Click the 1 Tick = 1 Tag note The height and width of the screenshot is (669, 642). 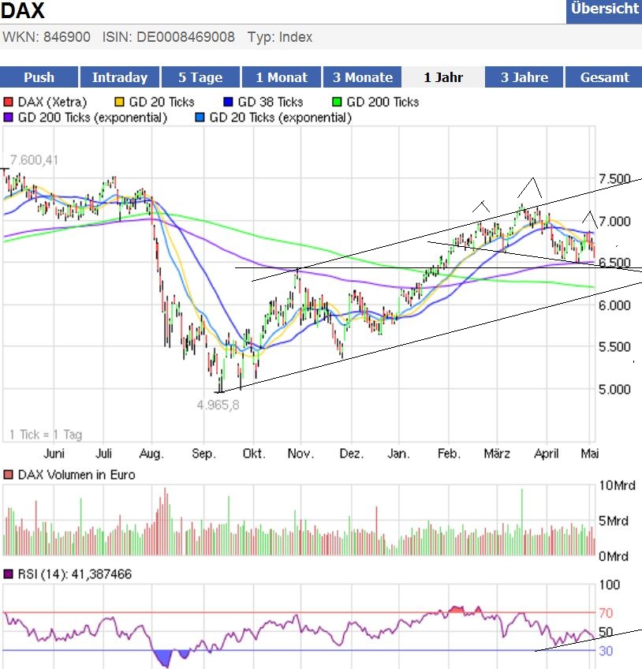(46, 435)
